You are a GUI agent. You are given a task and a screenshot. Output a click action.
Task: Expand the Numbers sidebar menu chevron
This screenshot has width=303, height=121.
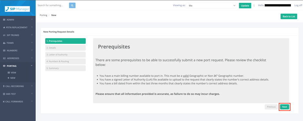(x=32, y=51)
